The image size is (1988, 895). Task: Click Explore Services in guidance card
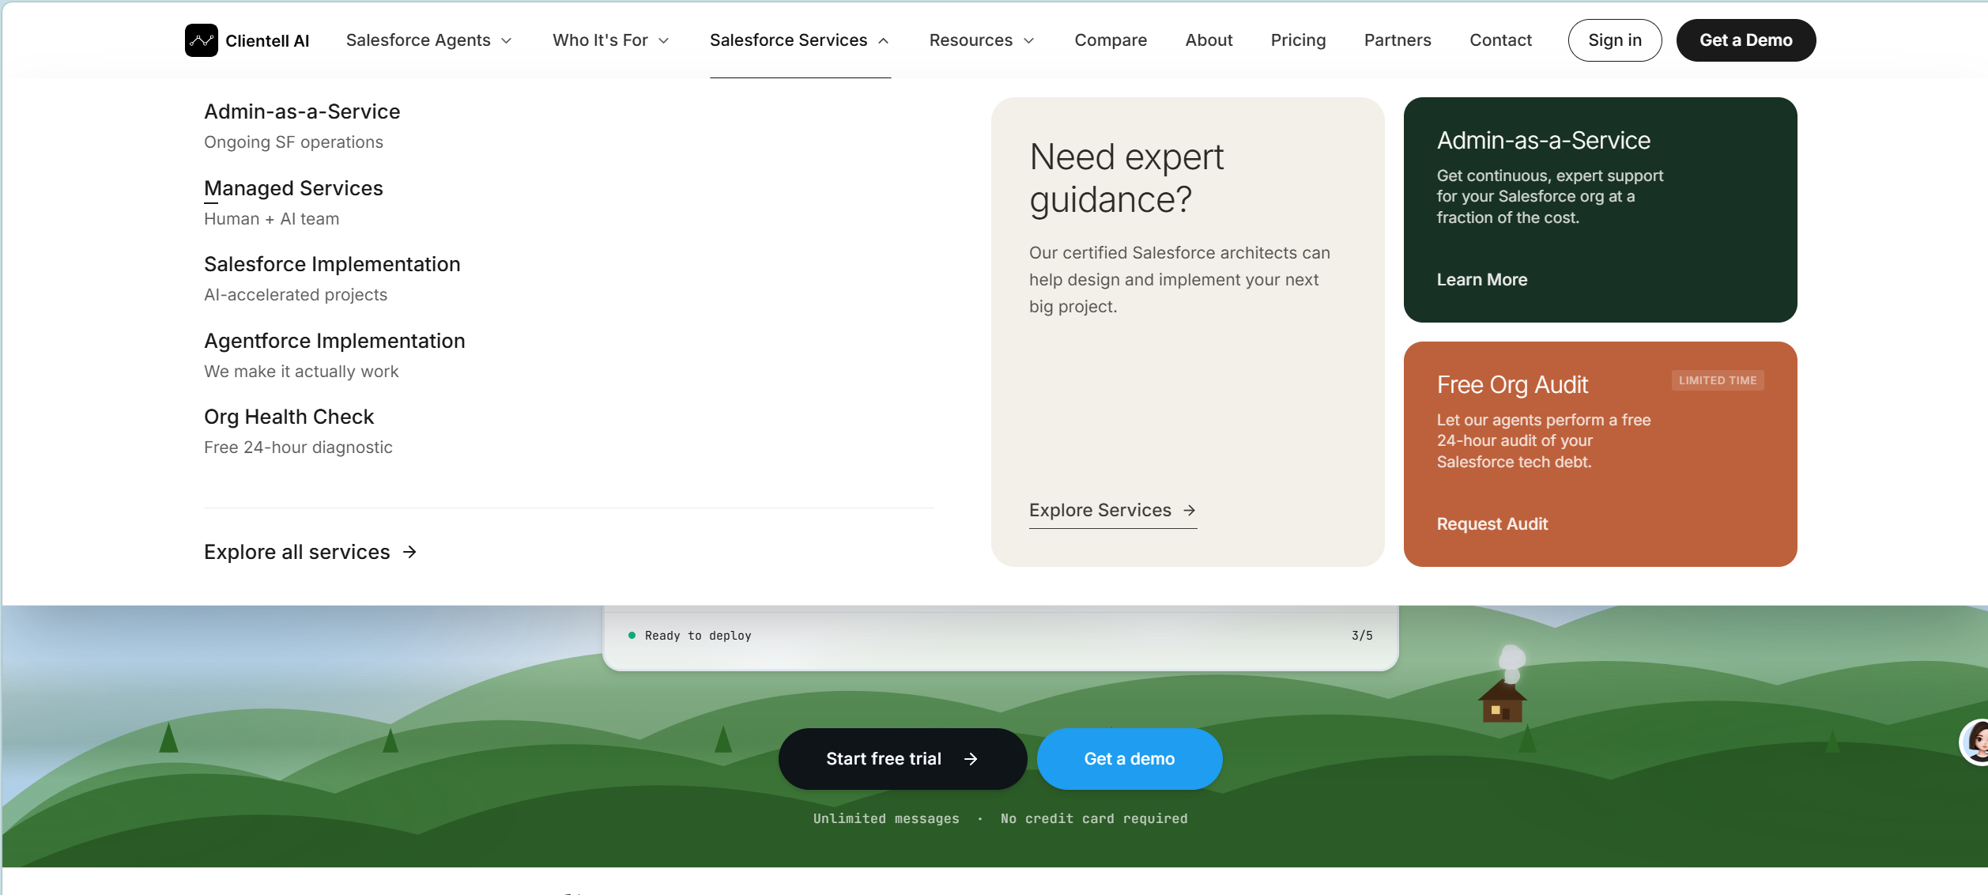pyautogui.click(x=1113, y=511)
